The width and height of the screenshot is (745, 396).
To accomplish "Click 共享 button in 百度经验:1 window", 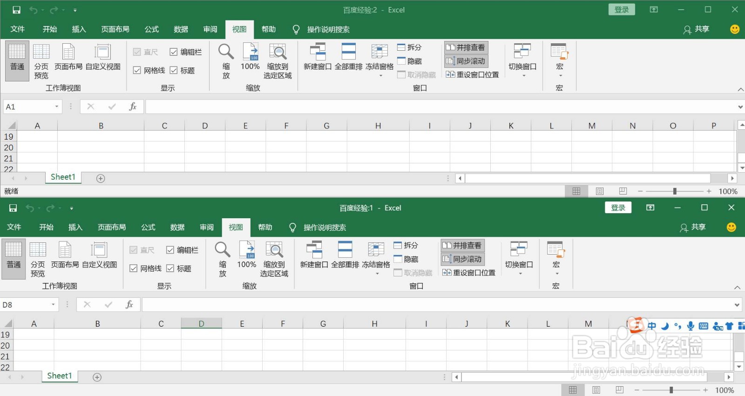I will click(x=693, y=228).
